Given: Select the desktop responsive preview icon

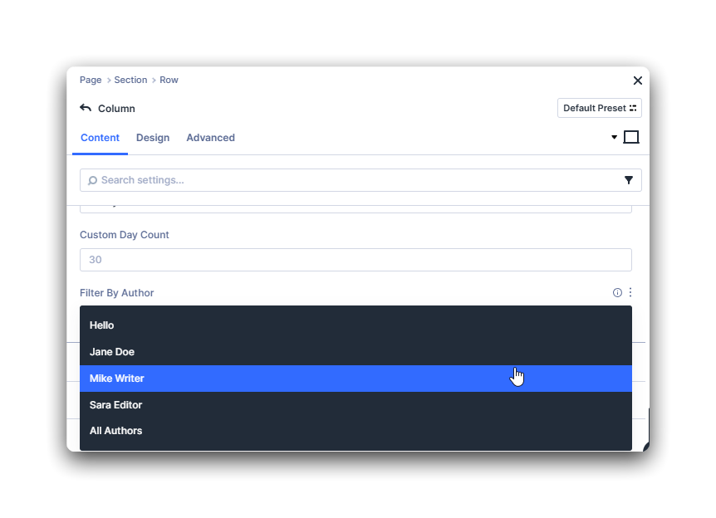Looking at the screenshot, I should point(630,136).
